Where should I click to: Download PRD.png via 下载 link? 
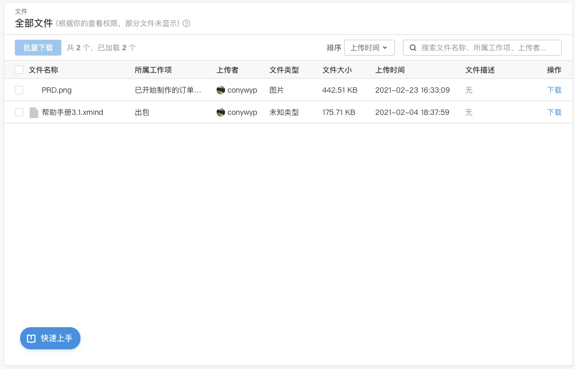point(554,90)
